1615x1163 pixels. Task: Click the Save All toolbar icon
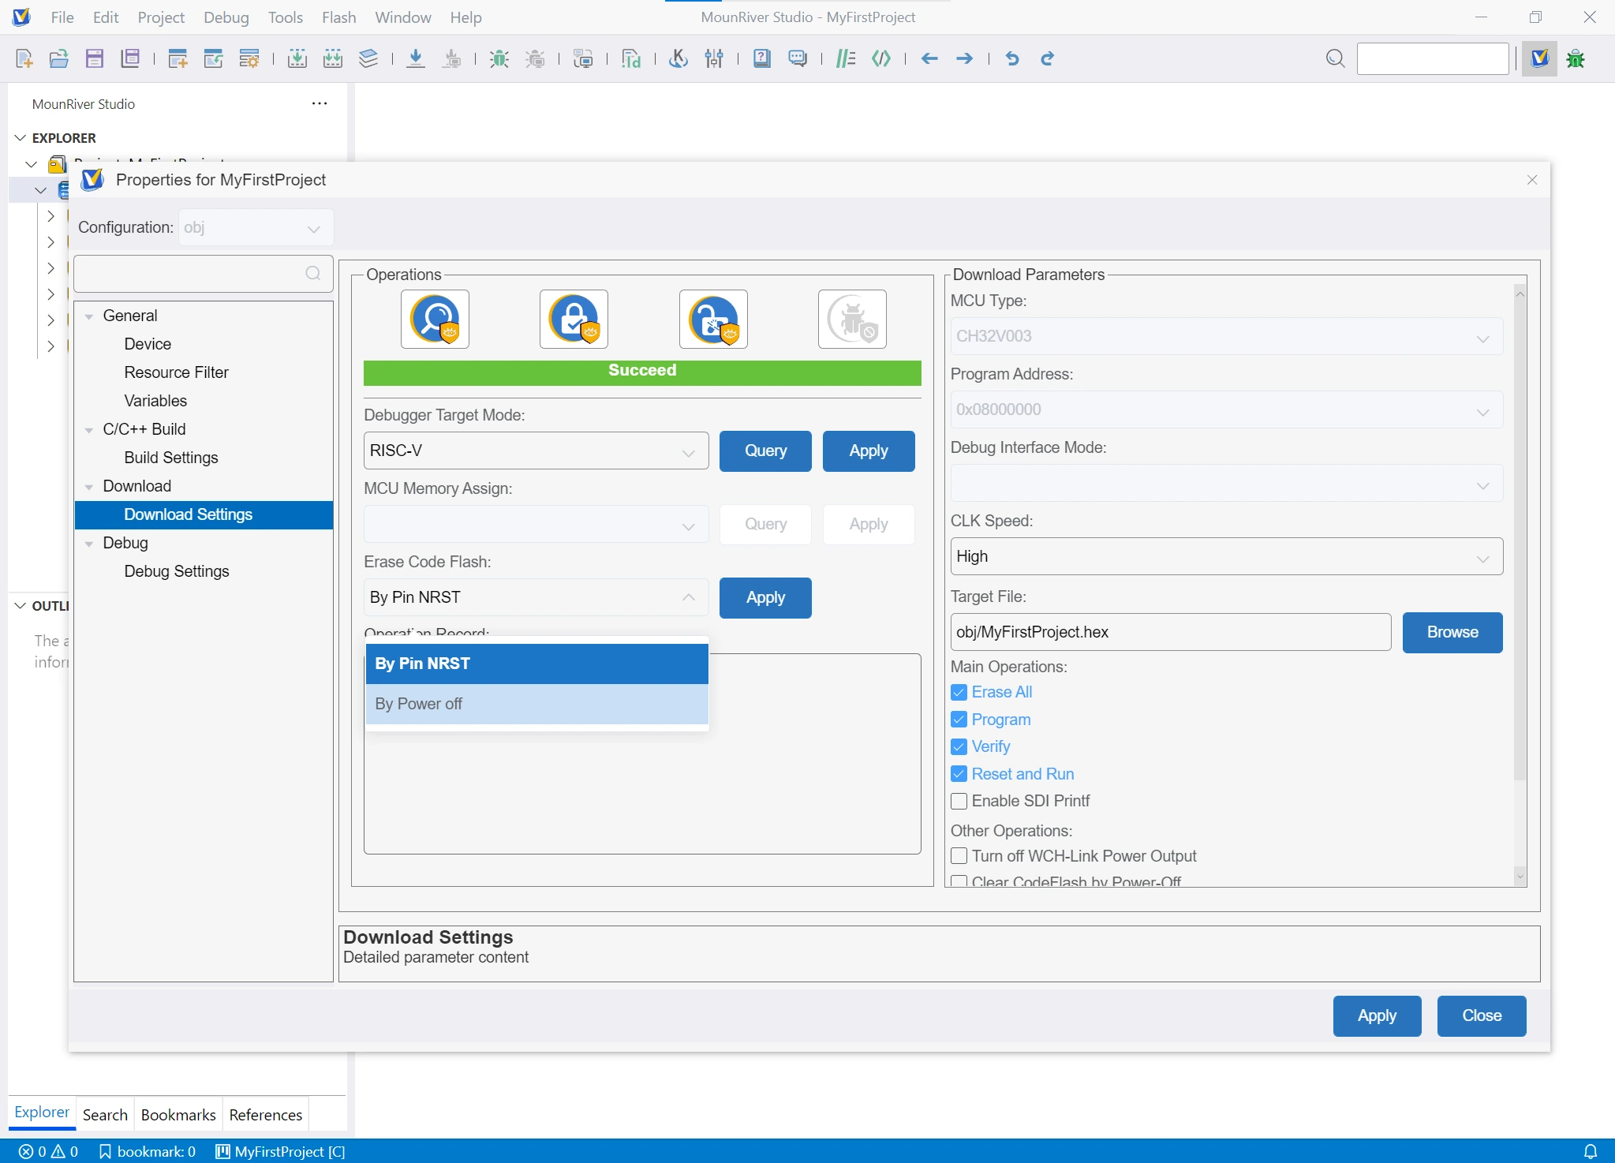point(130,58)
